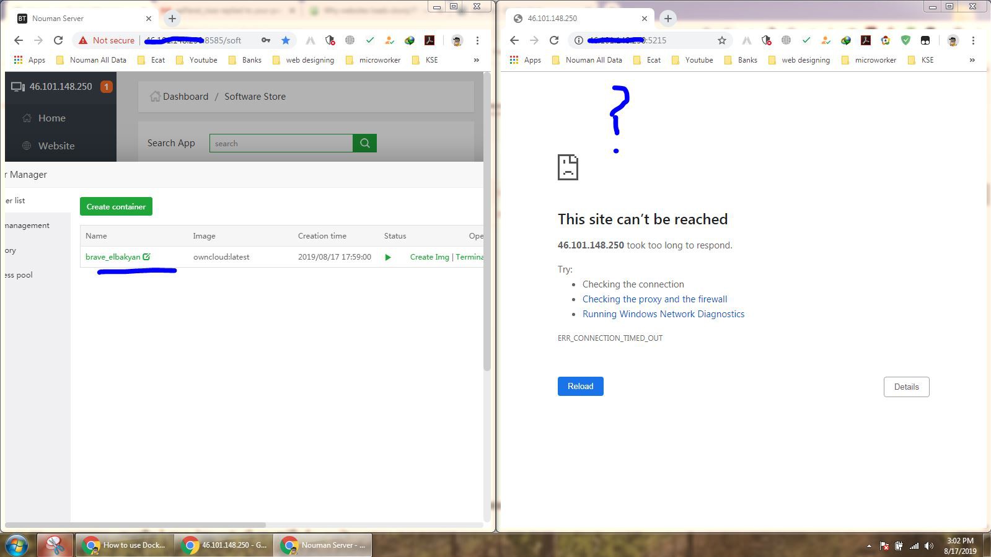Click the Details button on error page

point(906,387)
